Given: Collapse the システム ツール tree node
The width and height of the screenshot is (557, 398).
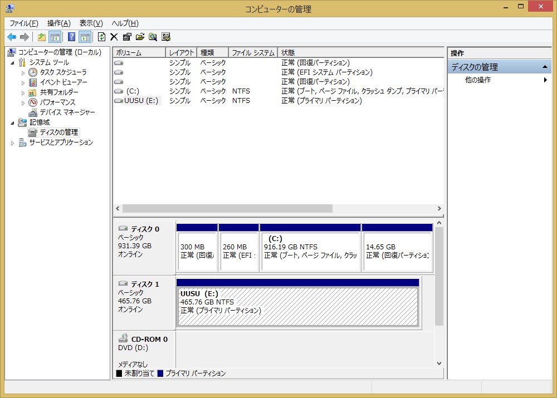Looking at the screenshot, I should [x=12, y=63].
